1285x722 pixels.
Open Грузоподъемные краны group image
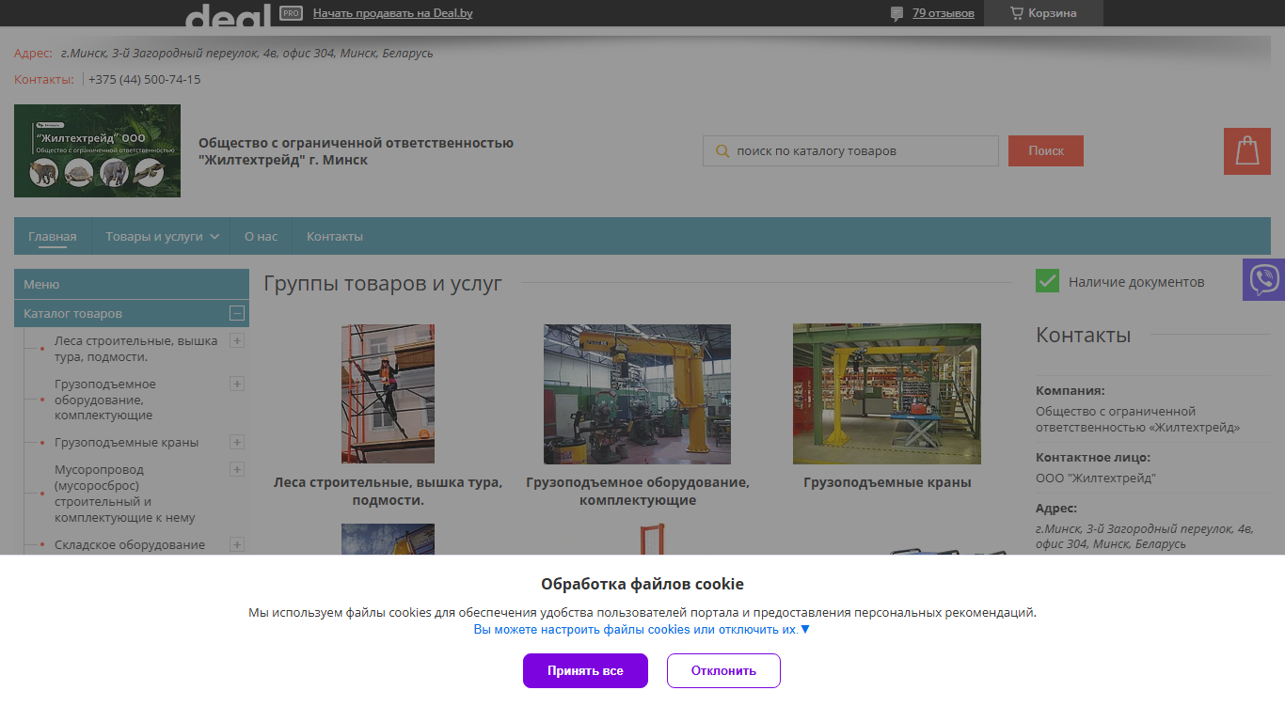tap(887, 394)
